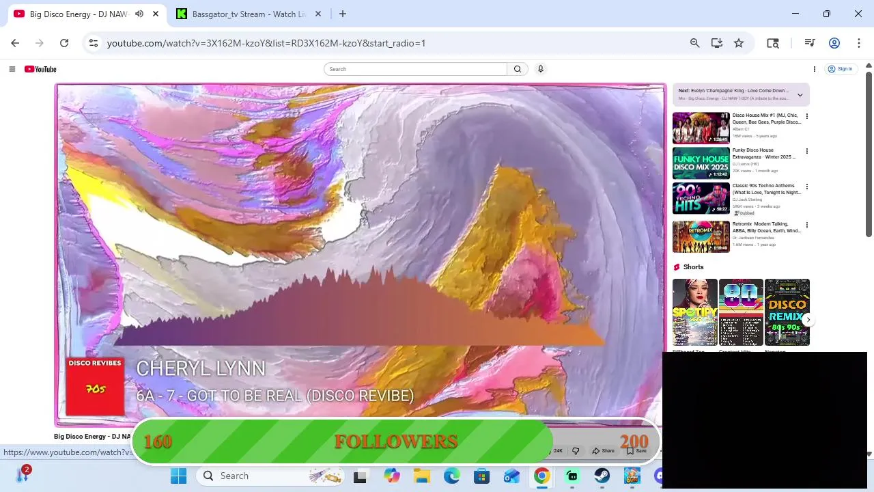The height and width of the screenshot is (492, 874).
Task: Show more Shorts with the arrow
Action: coord(808,320)
